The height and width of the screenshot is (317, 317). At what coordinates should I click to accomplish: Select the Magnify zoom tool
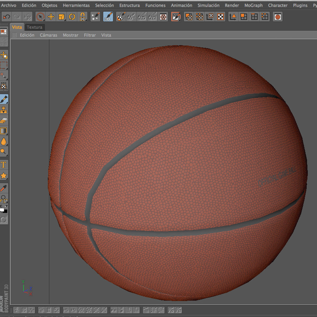(x=4, y=198)
